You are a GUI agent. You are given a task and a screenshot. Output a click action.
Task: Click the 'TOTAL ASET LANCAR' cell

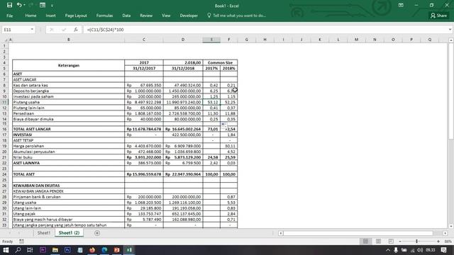69,129
